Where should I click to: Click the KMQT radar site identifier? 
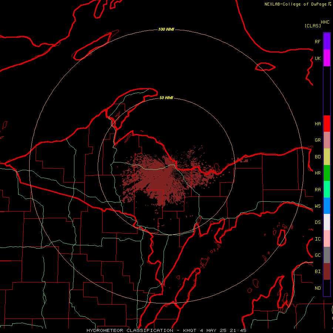[190, 330]
